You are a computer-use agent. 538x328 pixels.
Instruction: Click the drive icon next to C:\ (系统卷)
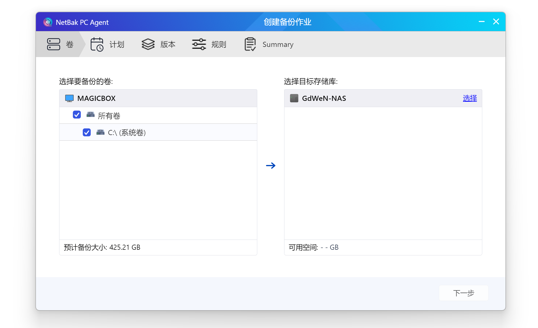tap(100, 132)
